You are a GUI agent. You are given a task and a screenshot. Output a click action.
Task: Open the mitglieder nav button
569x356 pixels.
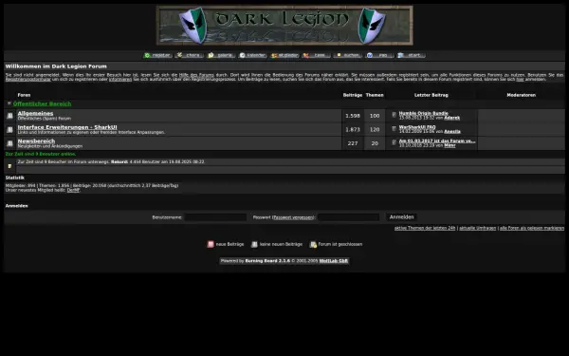click(284, 55)
